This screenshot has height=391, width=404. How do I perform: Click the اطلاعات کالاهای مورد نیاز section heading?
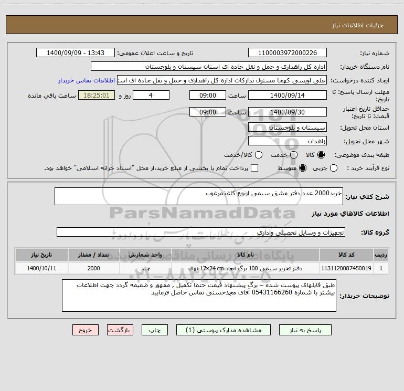point(350,214)
